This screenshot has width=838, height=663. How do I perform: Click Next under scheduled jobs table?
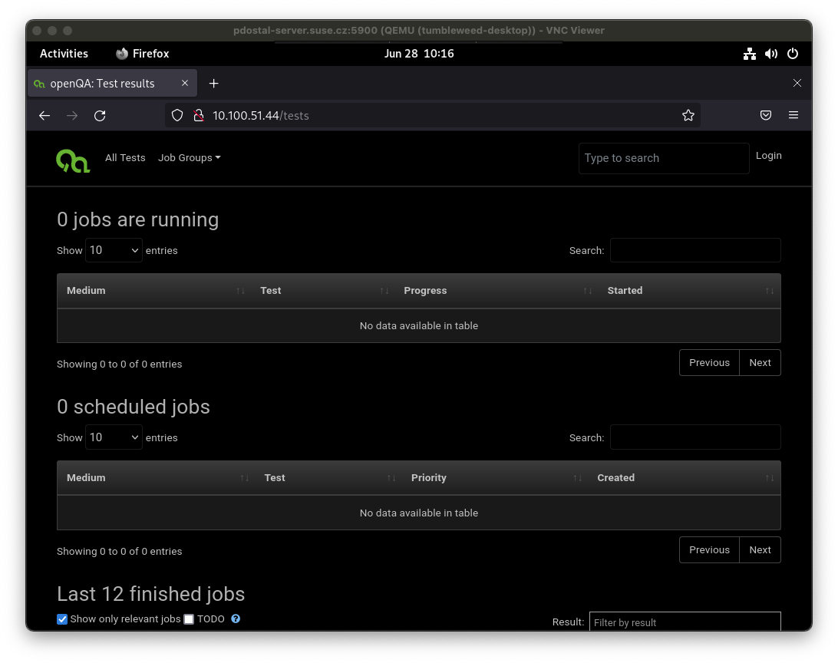pyautogui.click(x=760, y=549)
